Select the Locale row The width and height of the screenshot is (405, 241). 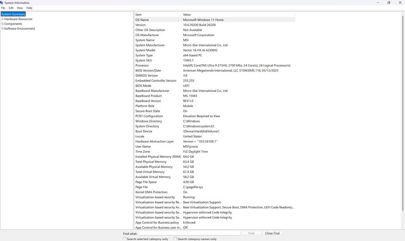click(215, 136)
